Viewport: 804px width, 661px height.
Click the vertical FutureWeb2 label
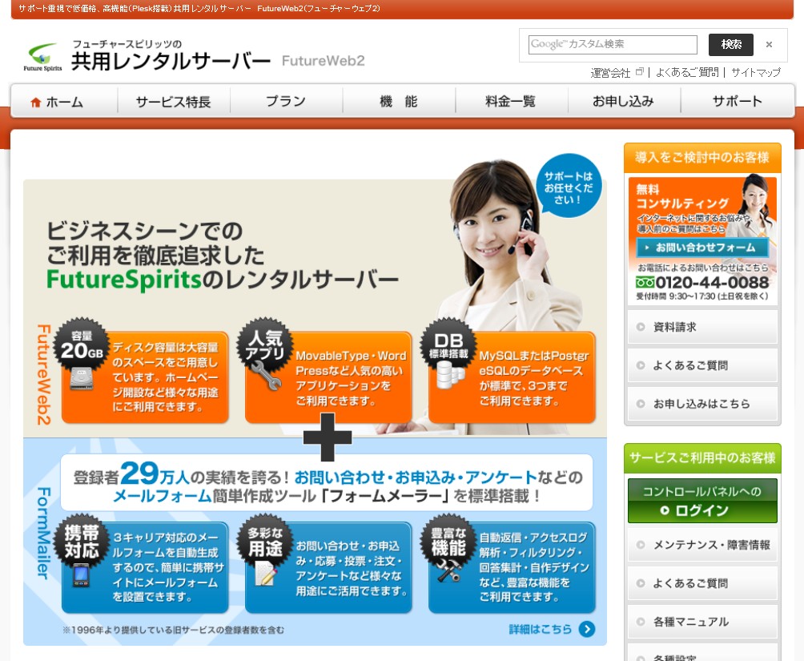click(x=43, y=374)
